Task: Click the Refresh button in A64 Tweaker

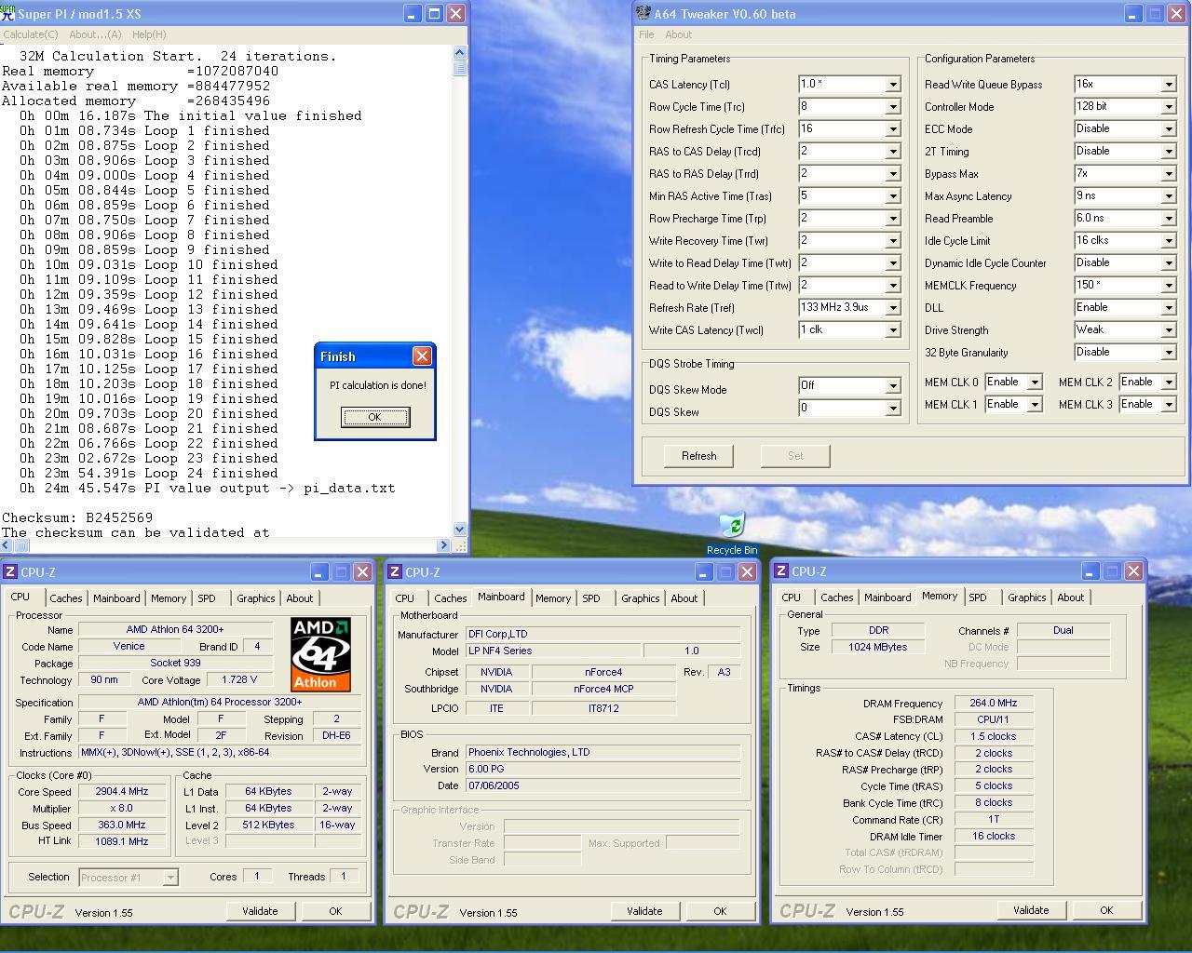Action: point(698,456)
